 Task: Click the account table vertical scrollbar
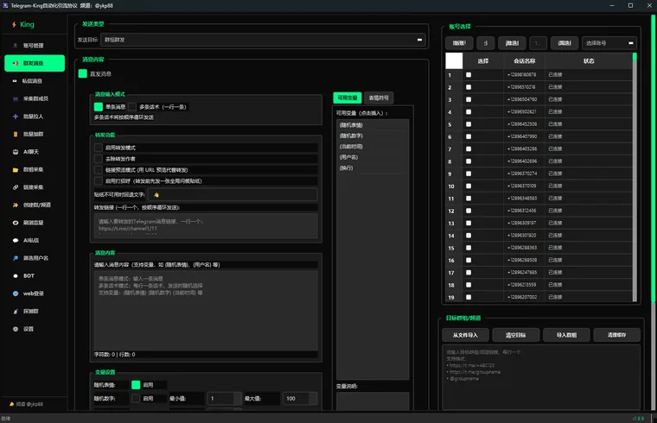pos(635,176)
